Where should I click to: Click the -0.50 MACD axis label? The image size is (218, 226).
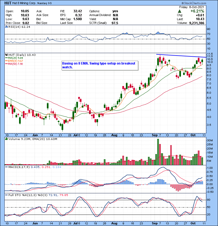coord(210,192)
